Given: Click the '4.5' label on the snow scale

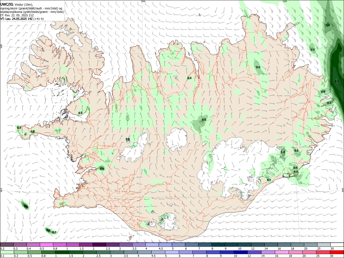Looking at the screenshot, I should pyautogui.click(x=161, y=249).
